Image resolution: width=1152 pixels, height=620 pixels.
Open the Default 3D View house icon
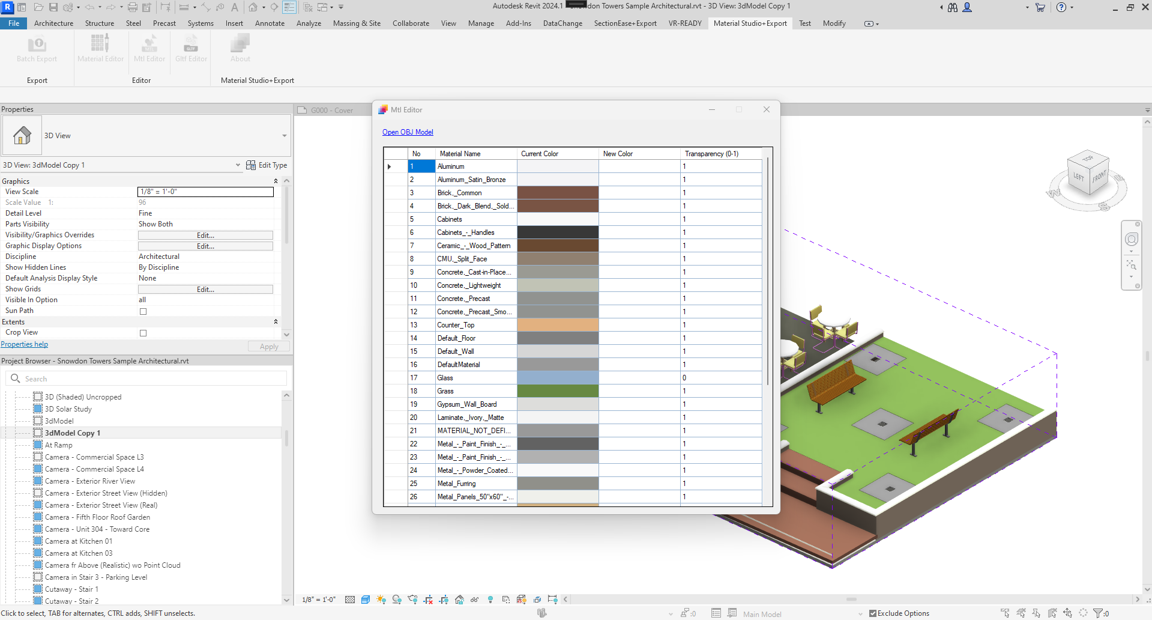[253, 7]
